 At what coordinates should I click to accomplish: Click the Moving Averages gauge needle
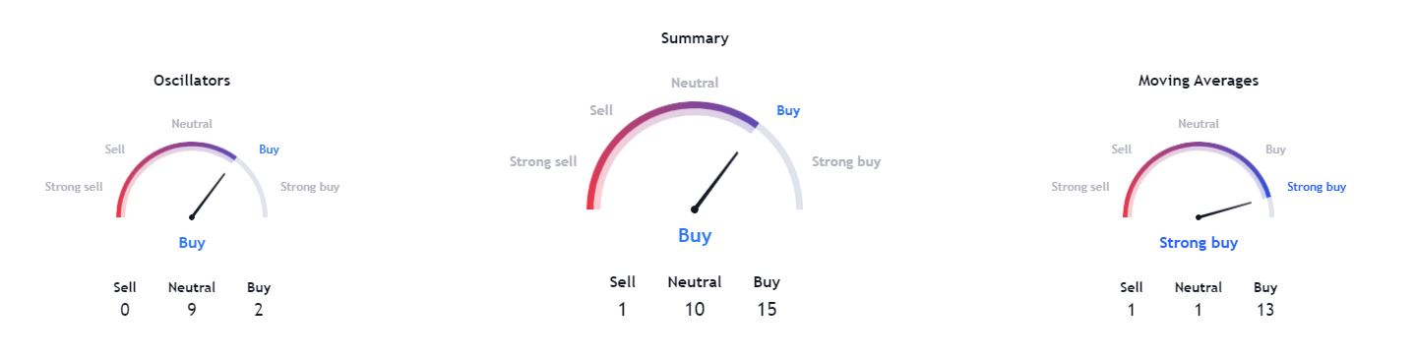click(x=1225, y=209)
